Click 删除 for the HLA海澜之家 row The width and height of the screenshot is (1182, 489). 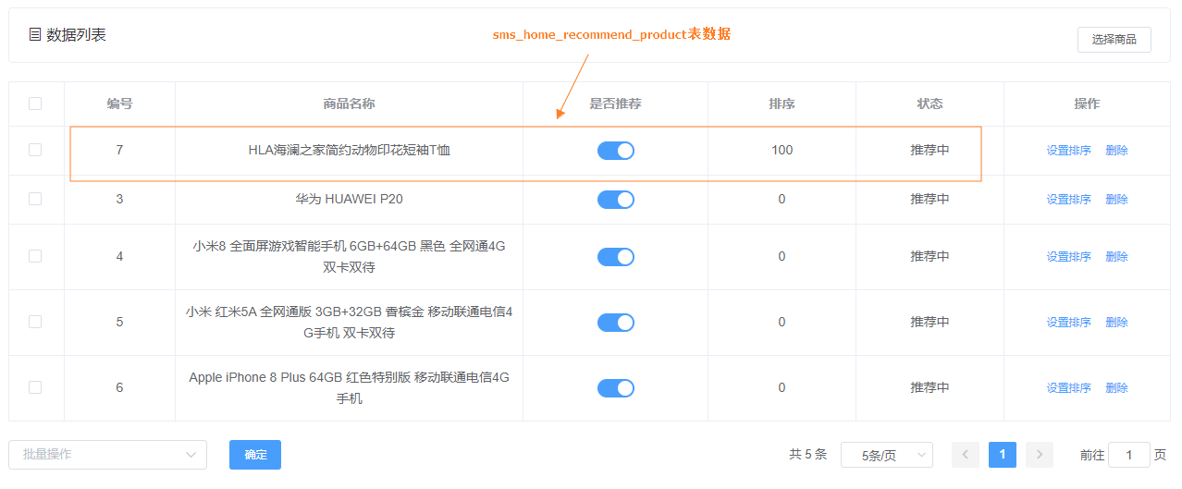(x=1116, y=151)
